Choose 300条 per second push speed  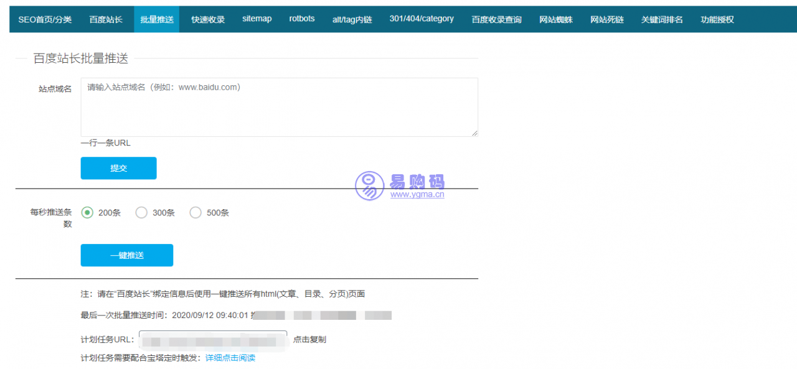tap(141, 212)
